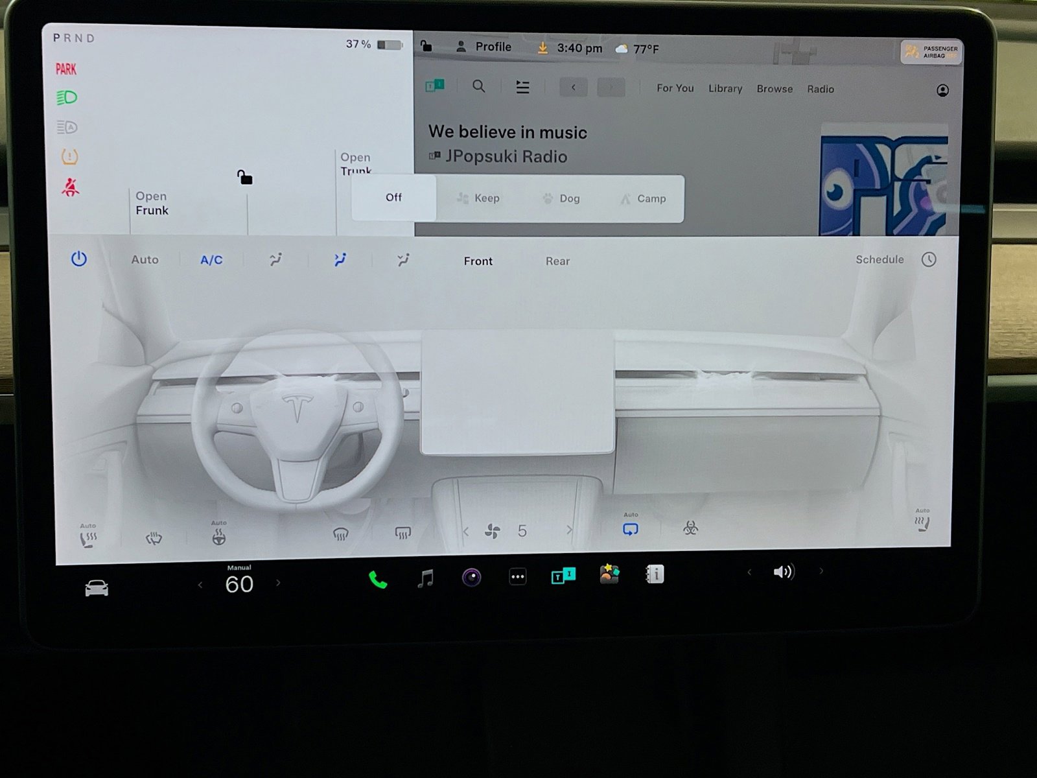Open the Schedule climate option

(880, 259)
